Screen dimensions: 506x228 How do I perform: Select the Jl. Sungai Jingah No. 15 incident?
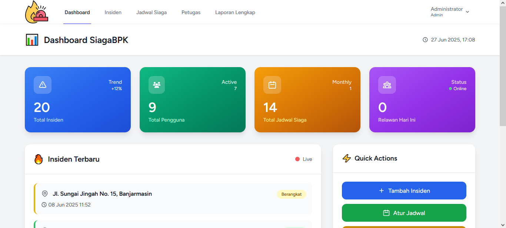(173, 199)
